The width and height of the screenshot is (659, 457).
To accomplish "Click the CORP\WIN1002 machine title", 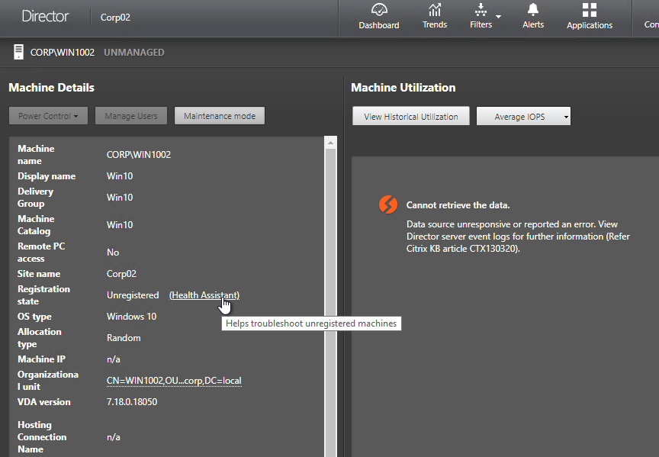I will [x=63, y=52].
